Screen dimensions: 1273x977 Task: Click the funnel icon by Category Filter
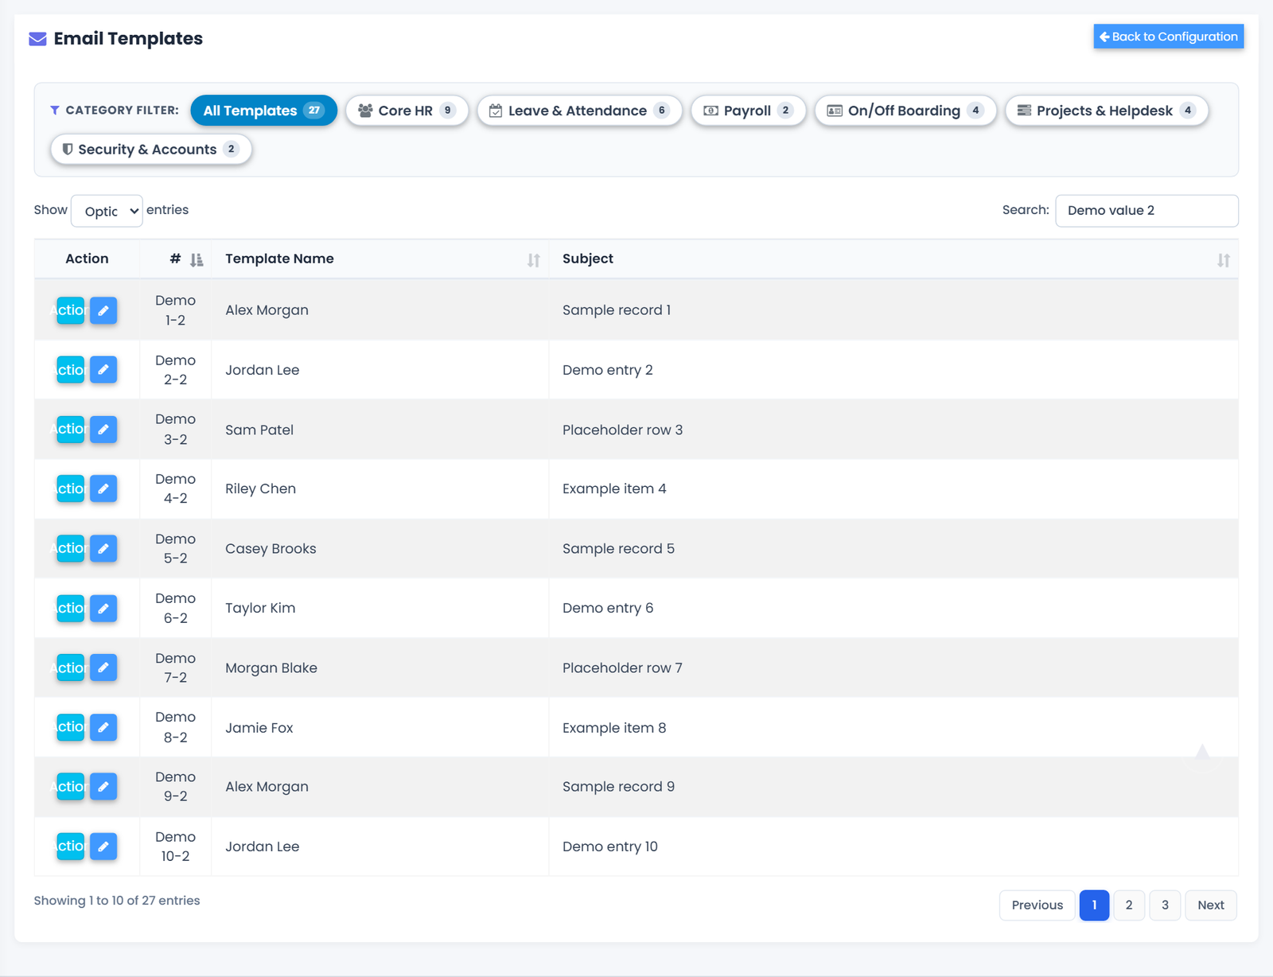click(55, 111)
